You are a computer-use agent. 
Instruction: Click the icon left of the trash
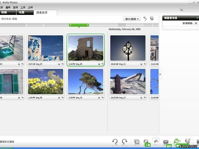click(187, 141)
